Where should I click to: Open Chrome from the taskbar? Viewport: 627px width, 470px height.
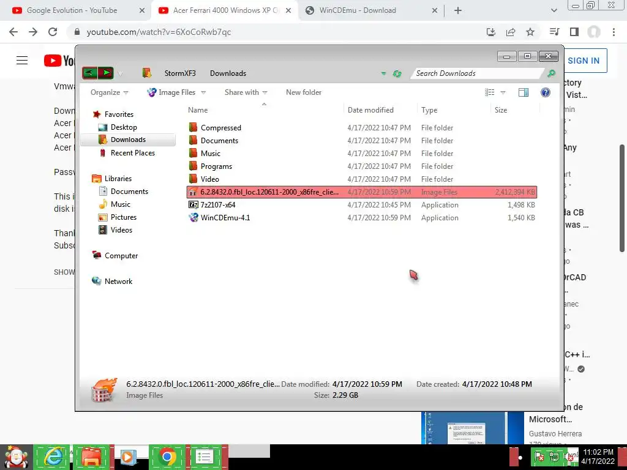[x=167, y=457]
